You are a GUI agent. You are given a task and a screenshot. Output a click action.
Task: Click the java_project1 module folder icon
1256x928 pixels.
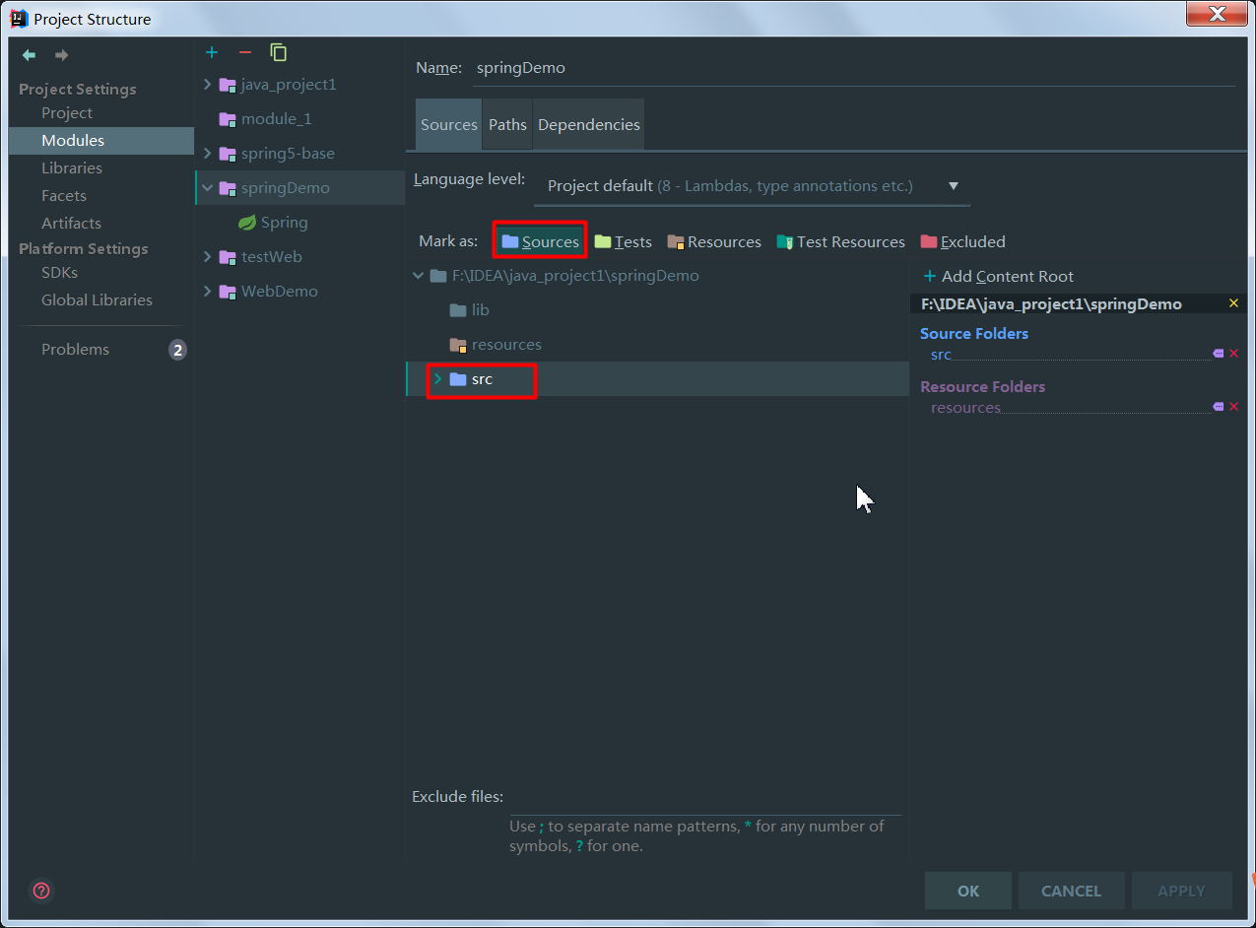(x=228, y=85)
